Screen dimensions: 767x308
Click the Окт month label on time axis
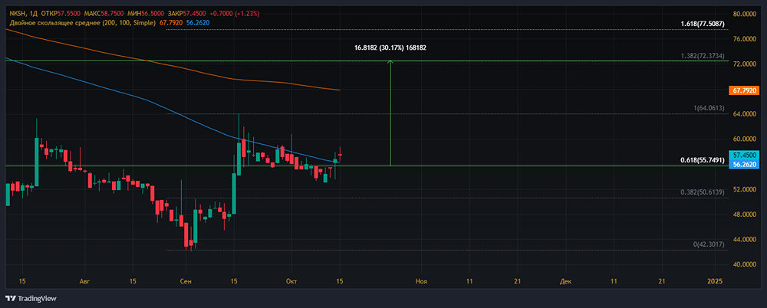[x=291, y=281]
